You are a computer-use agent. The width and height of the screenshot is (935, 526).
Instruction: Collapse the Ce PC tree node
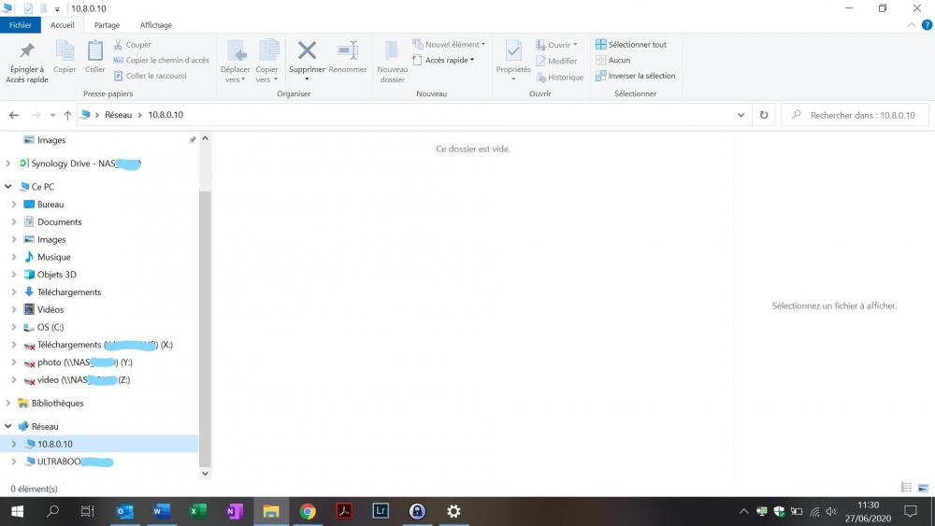[8, 187]
